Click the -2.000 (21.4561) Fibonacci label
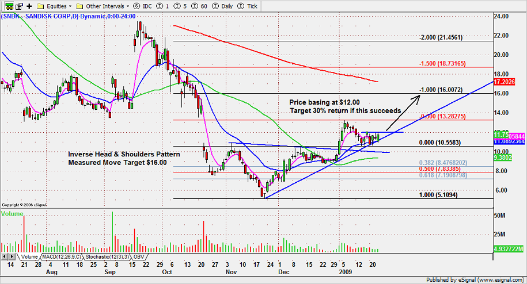Viewport: 527px width, 284px height. [441, 37]
